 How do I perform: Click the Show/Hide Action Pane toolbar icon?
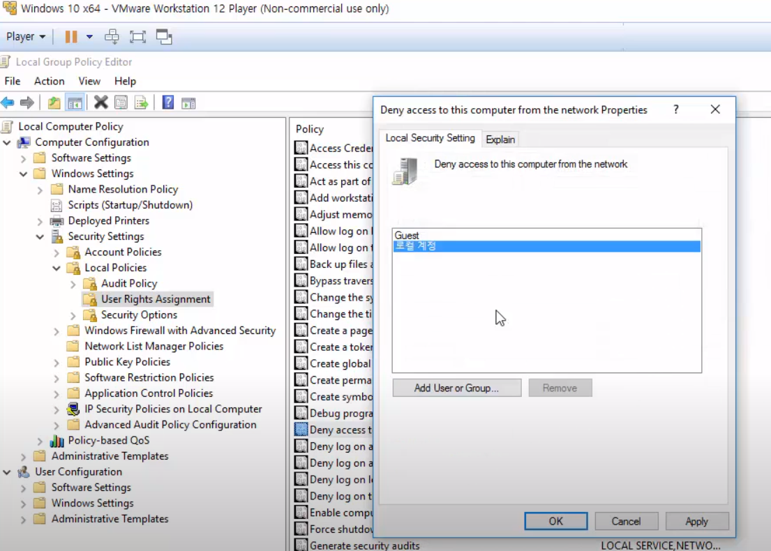pos(188,103)
